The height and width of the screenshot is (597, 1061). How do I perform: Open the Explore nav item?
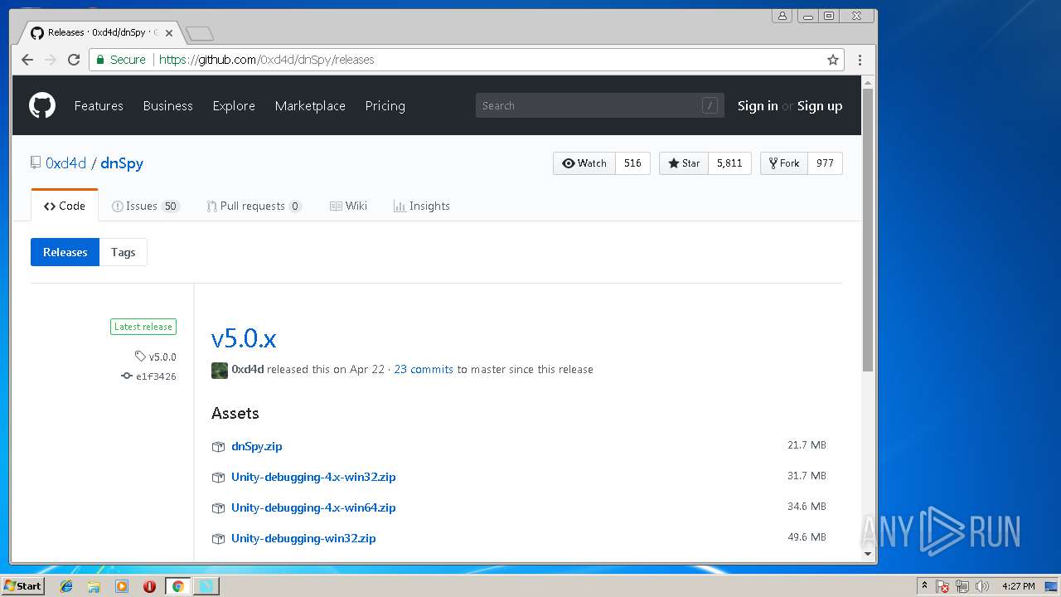point(234,105)
